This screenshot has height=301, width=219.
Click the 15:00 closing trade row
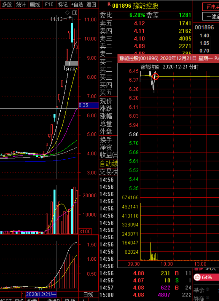pyautogui.click(x=146, y=295)
